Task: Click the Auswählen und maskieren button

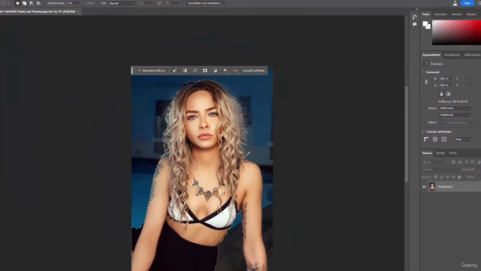Action: click(x=204, y=3)
